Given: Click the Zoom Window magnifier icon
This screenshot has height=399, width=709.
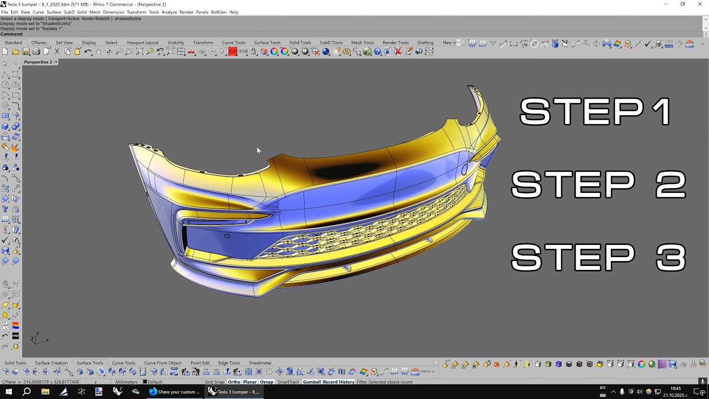Looking at the screenshot, I should point(129,52).
